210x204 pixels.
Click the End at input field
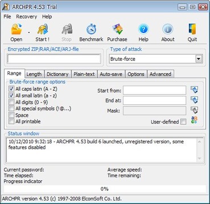pos(154,100)
